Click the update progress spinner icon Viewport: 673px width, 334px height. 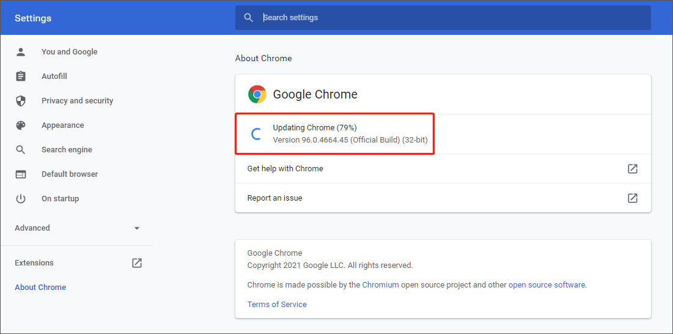tap(257, 134)
